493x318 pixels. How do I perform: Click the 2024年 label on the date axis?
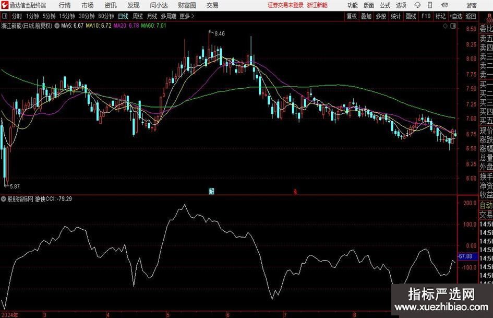[x=9, y=315]
